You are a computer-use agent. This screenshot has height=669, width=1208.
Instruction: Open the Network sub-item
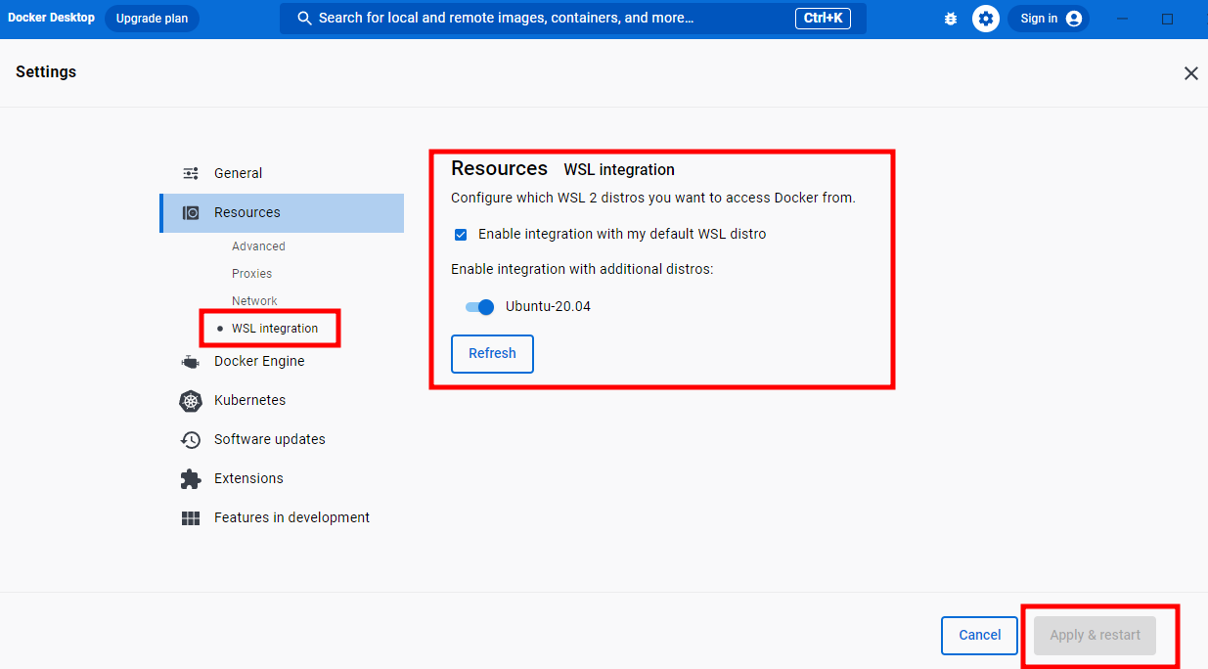tap(254, 301)
